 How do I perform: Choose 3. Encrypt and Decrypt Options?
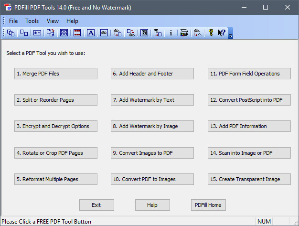[56, 126]
